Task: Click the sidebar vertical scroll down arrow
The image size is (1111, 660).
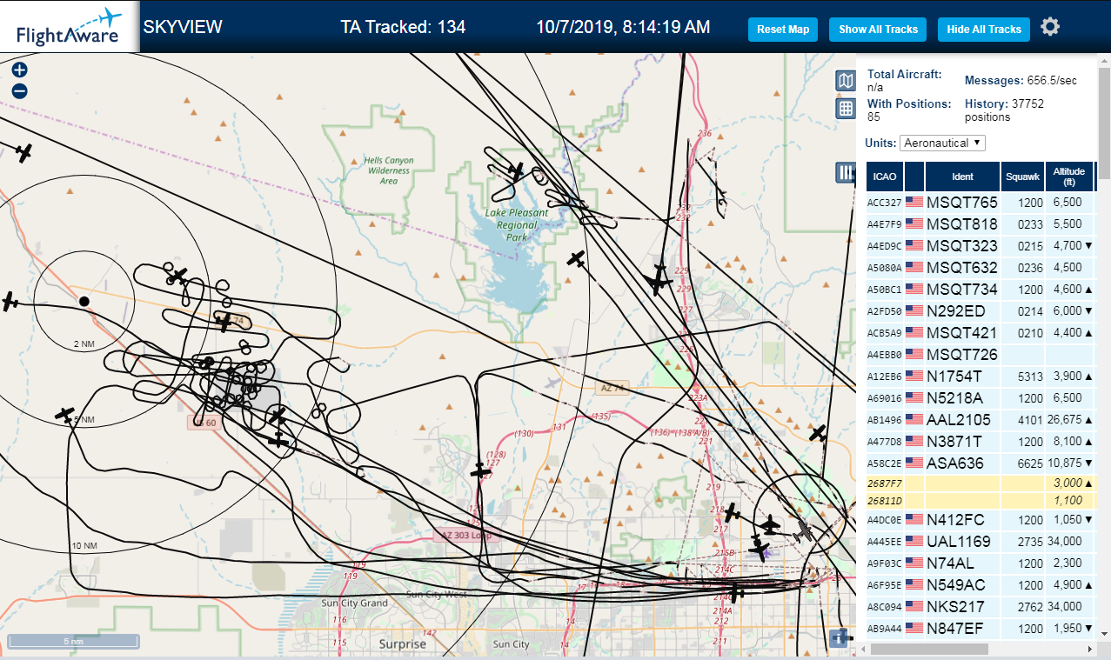Action: [x=1103, y=634]
